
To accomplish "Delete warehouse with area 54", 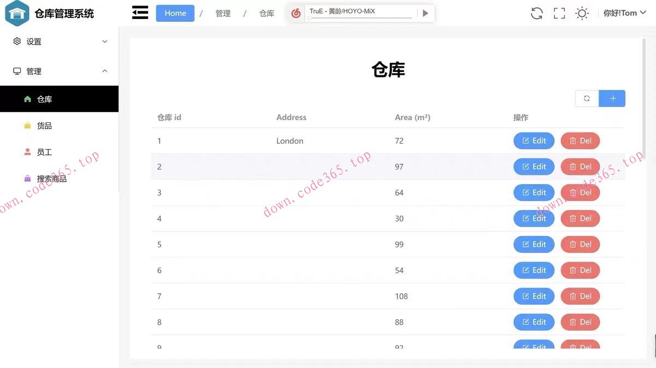I will click(580, 270).
